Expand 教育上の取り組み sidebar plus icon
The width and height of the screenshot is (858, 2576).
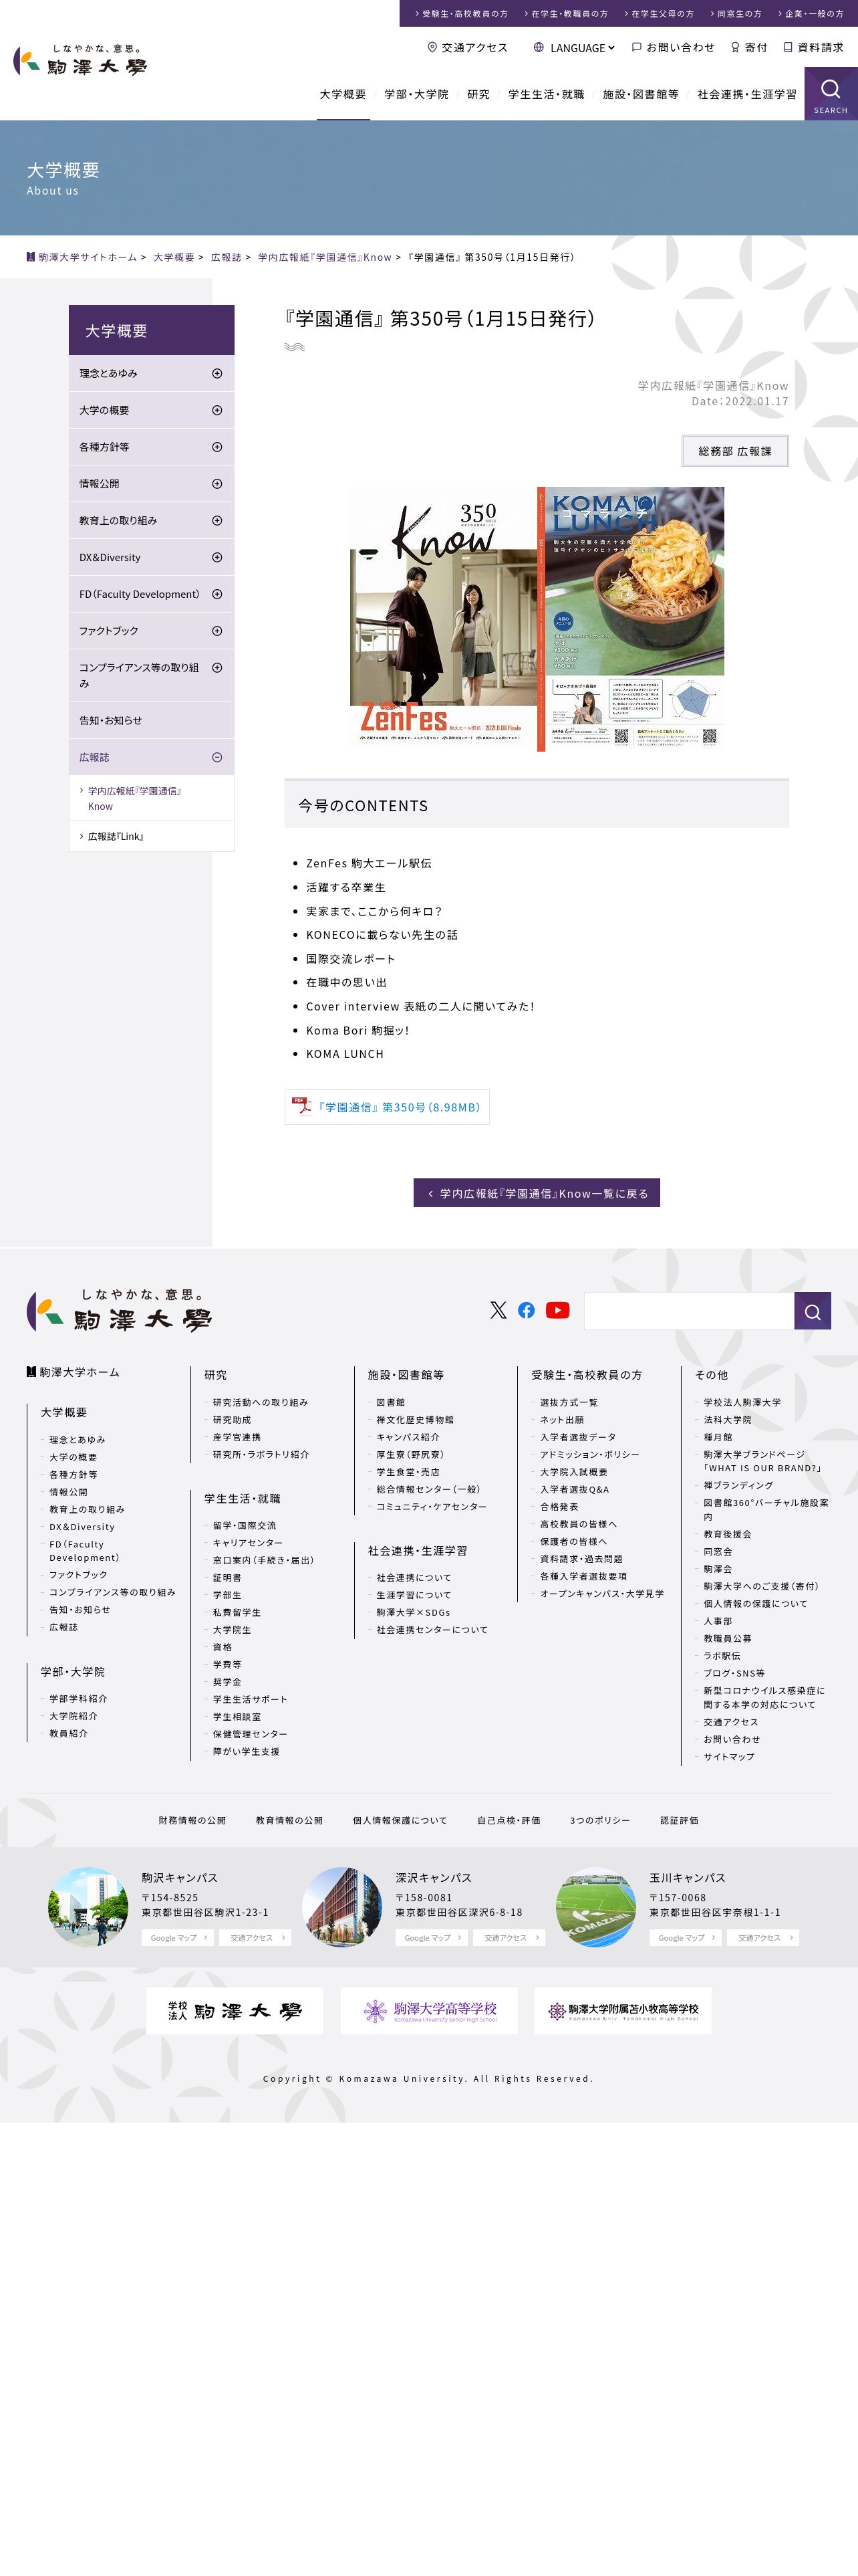pos(217,520)
